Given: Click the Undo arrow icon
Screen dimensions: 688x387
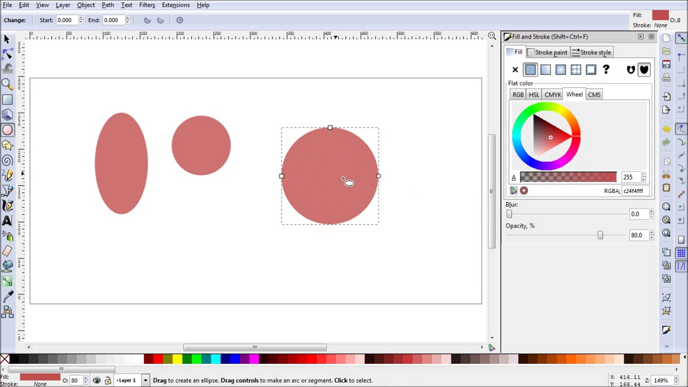Looking at the screenshot, I should [x=666, y=129].
